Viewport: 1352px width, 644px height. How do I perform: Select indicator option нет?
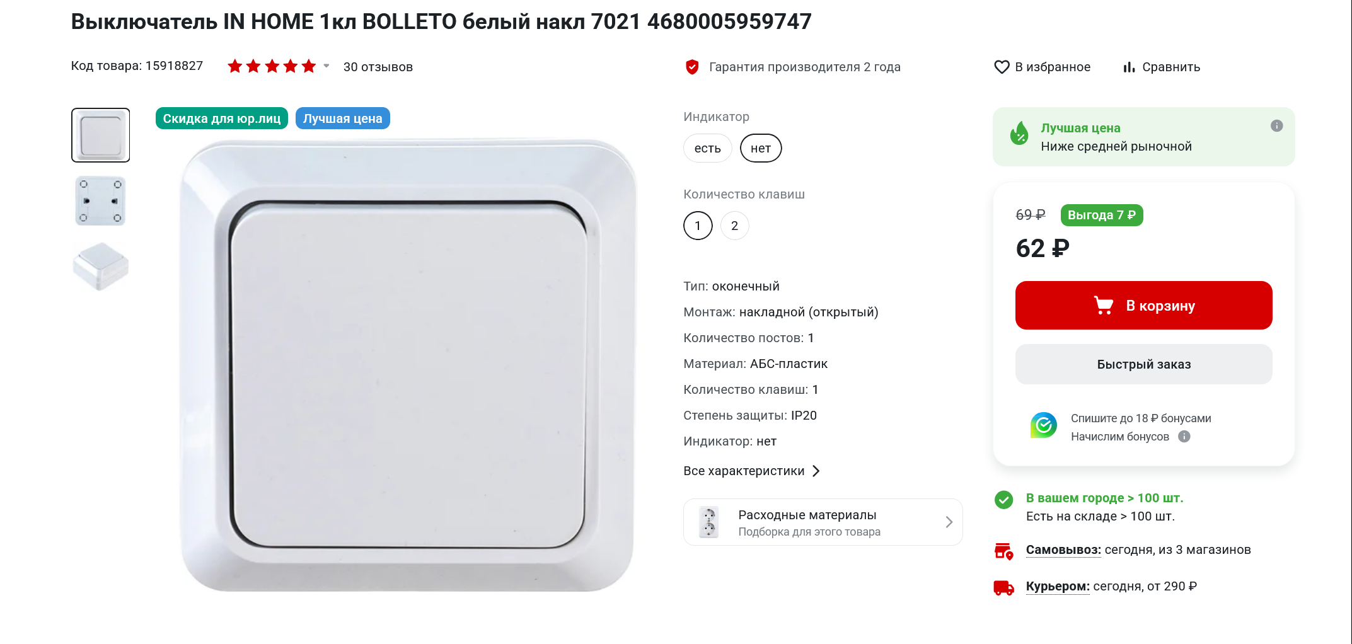point(761,148)
